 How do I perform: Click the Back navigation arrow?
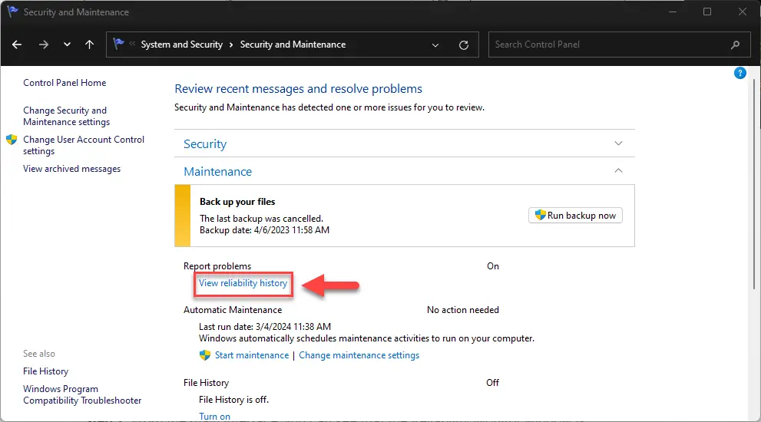[x=17, y=45]
